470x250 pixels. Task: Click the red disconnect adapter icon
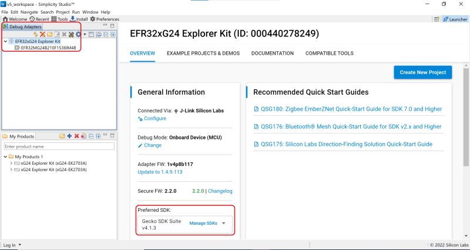coord(42,35)
